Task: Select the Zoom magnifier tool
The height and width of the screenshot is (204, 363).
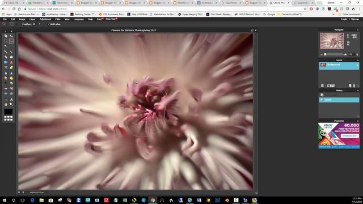Action: [x=11, y=104]
